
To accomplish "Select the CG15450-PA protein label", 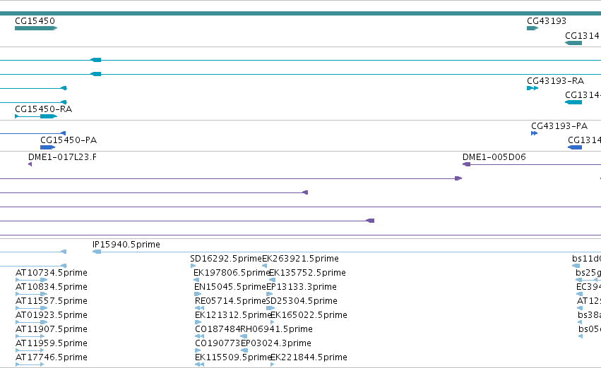I will coord(69,140).
